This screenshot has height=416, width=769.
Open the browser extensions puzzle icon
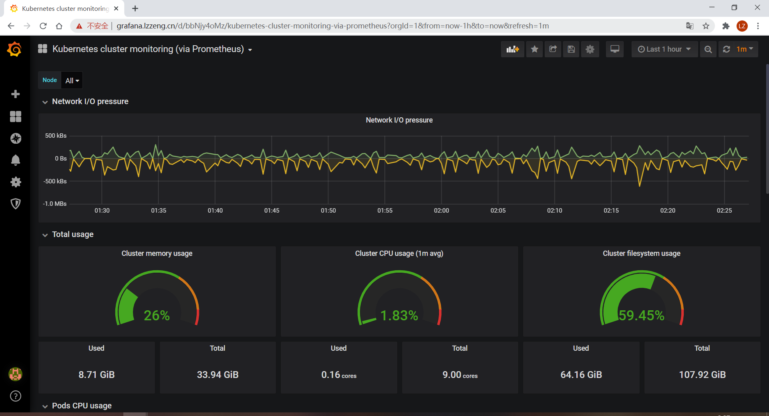(x=726, y=26)
